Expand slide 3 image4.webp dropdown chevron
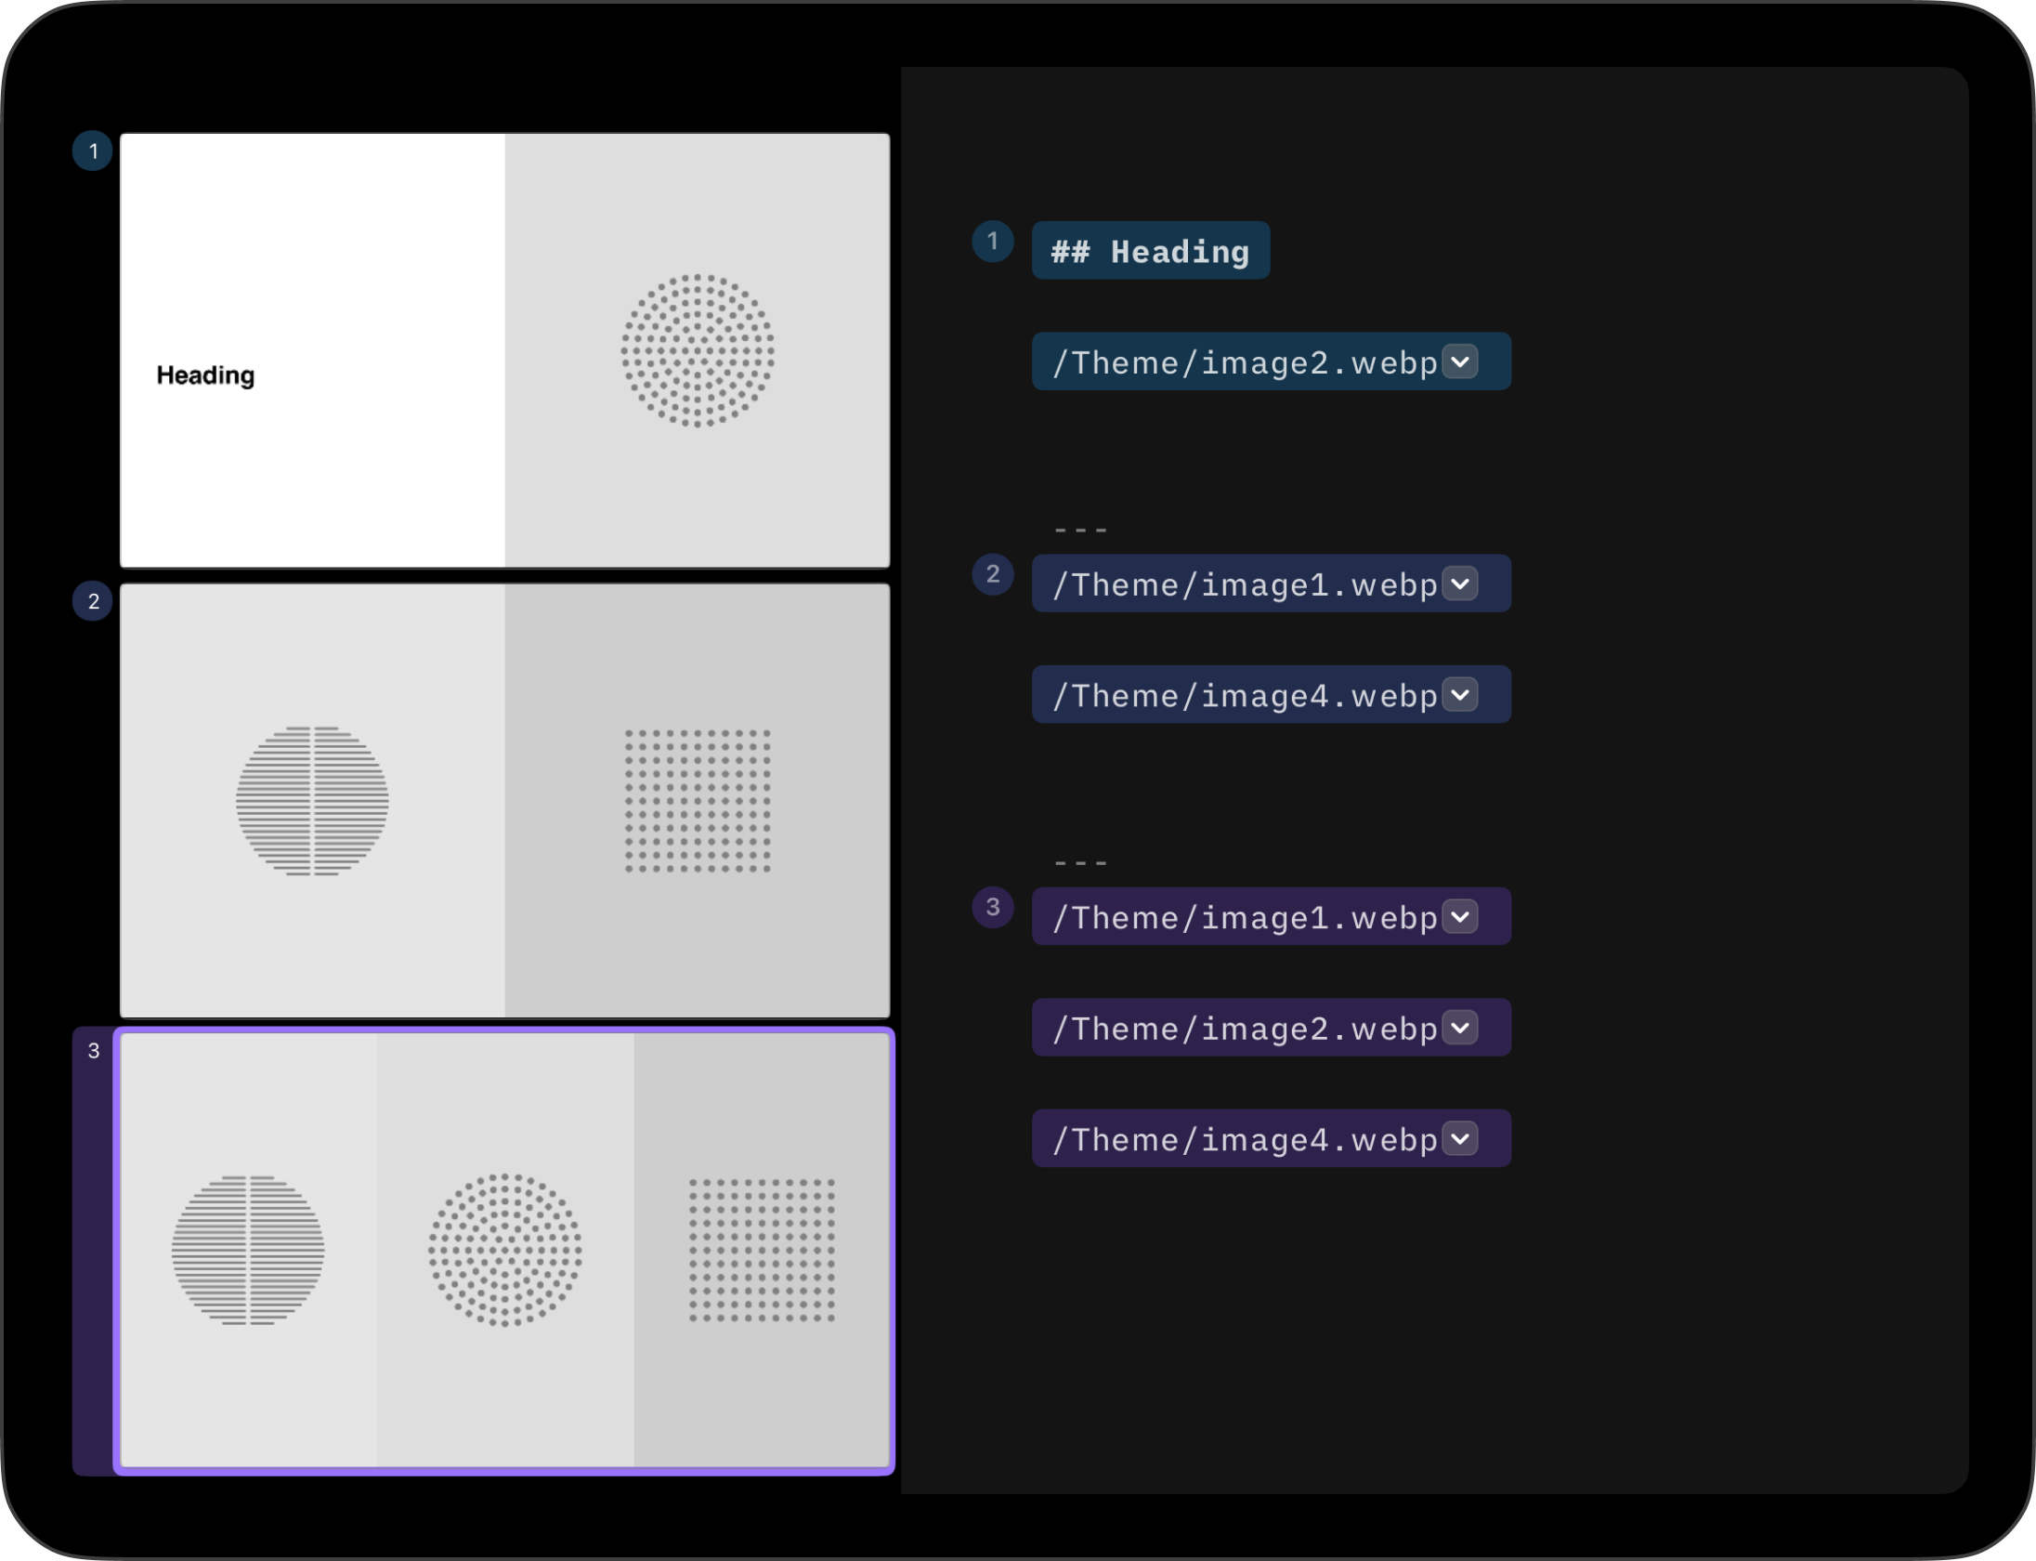The image size is (2036, 1561). 1460,1138
